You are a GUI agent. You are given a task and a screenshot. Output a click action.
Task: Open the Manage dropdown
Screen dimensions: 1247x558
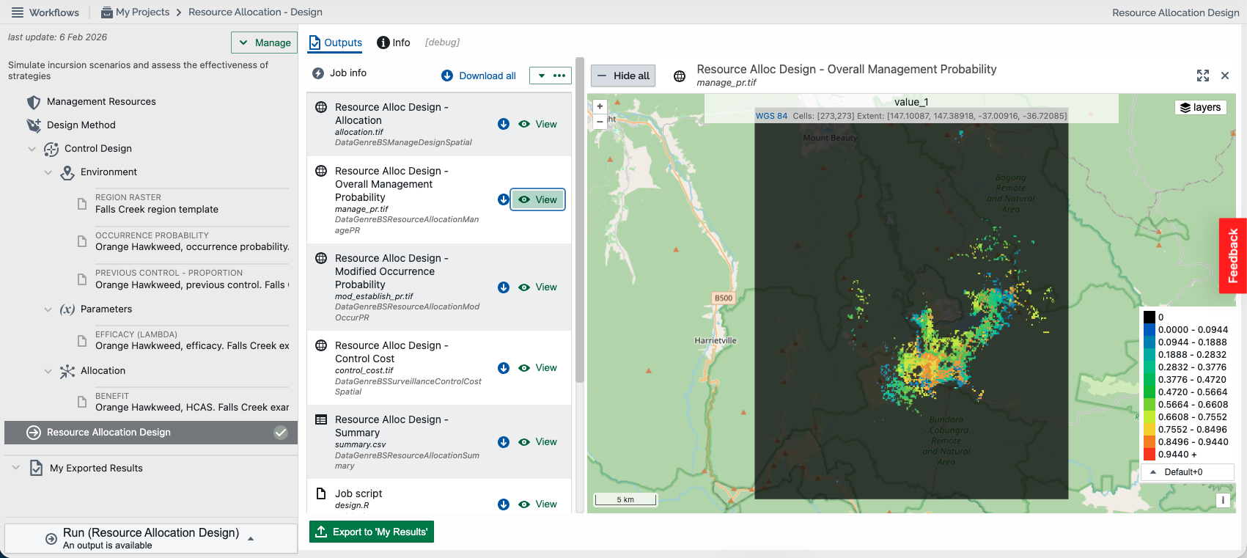click(x=264, y=43)
